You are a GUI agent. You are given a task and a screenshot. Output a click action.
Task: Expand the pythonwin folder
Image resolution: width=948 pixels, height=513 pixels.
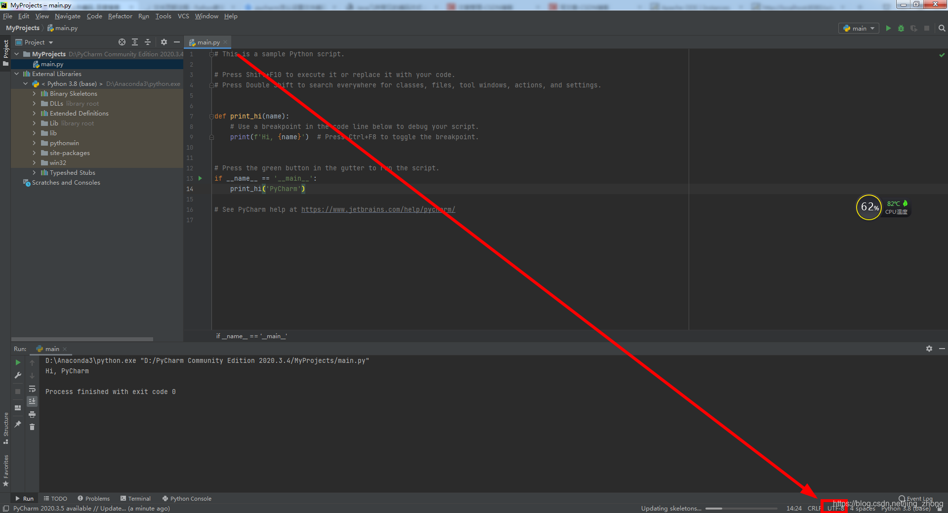pyautogui.click(x=34, y=143)
